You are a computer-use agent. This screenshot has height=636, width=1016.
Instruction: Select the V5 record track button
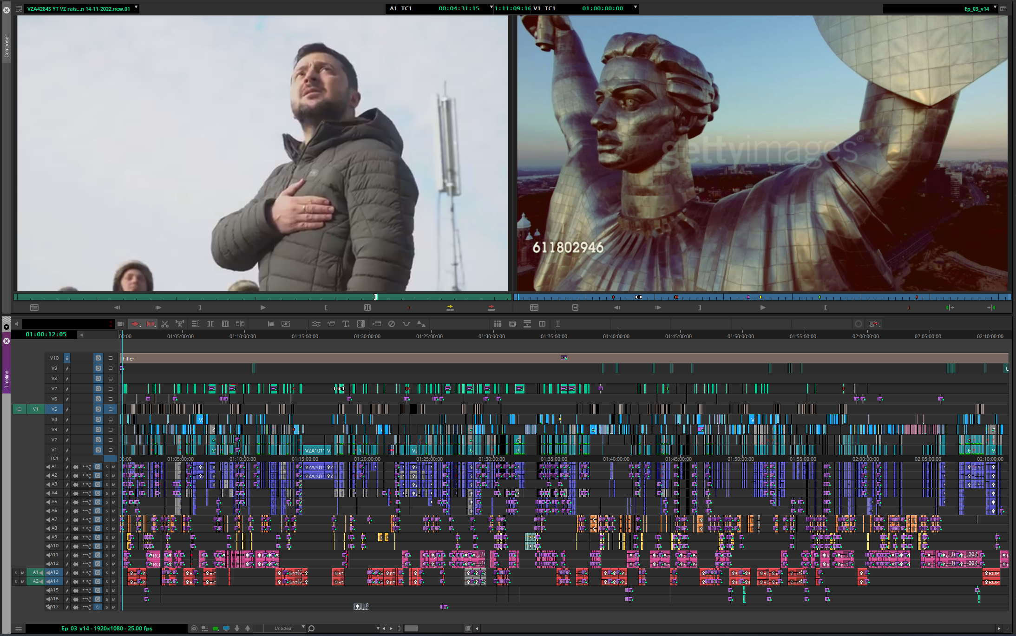[54, 409]
